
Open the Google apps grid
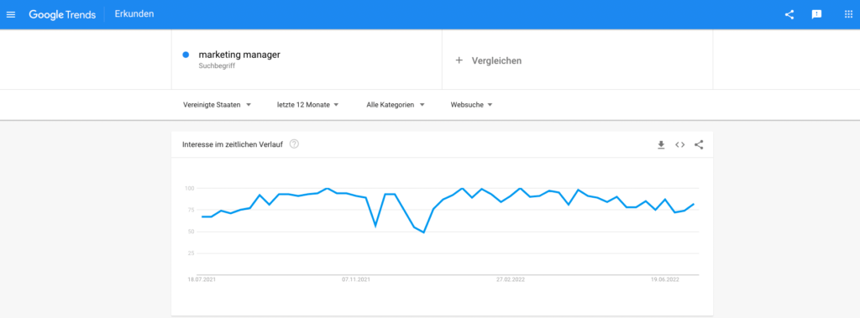pyautogui.click(x=848, y=14)
